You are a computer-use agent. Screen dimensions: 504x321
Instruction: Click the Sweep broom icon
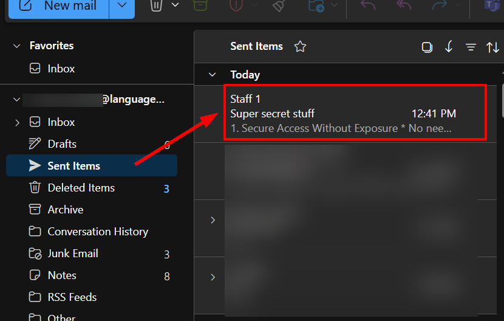279,5
